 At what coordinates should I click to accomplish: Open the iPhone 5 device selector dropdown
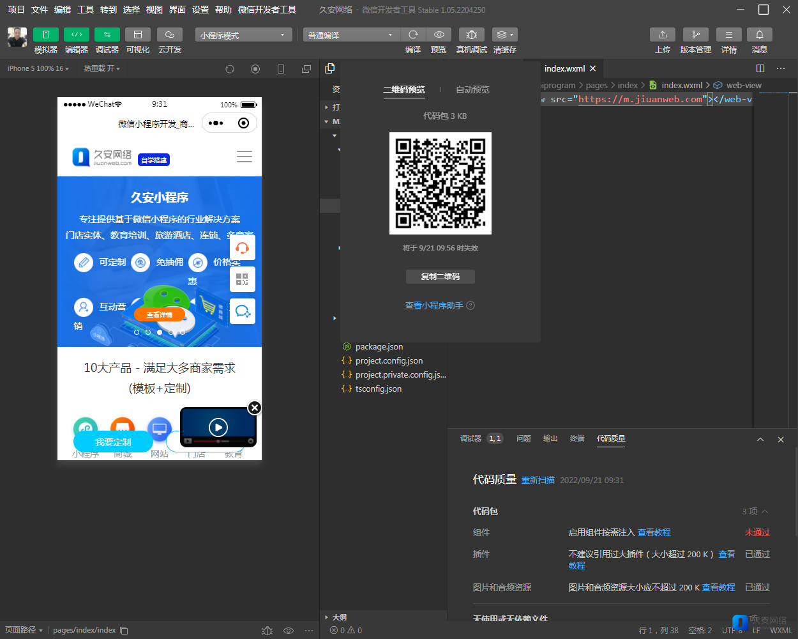[x=38, y=68]
